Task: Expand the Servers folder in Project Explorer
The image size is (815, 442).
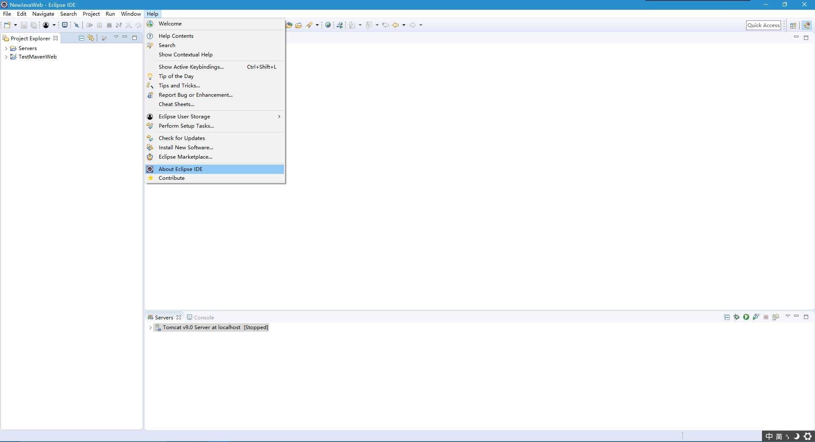Action: tap(6, 48)
